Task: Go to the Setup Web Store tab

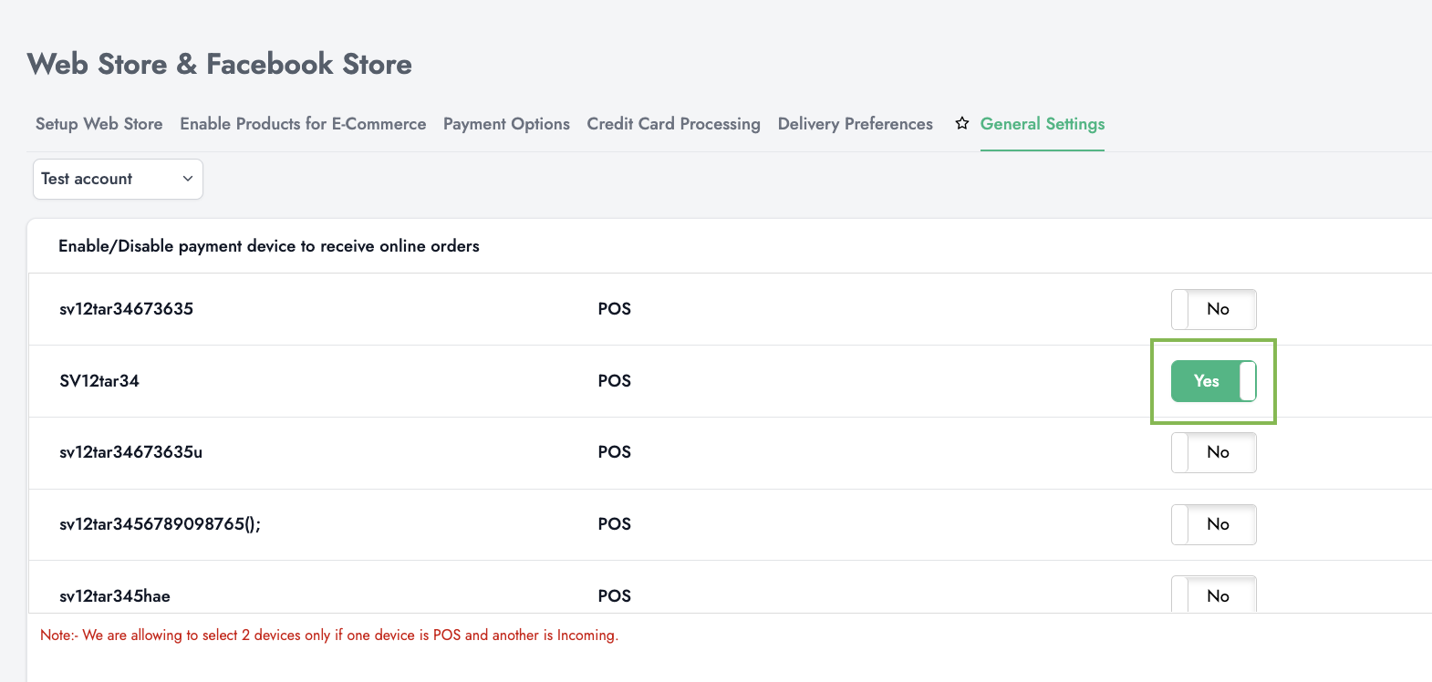Action: point(99,124)
